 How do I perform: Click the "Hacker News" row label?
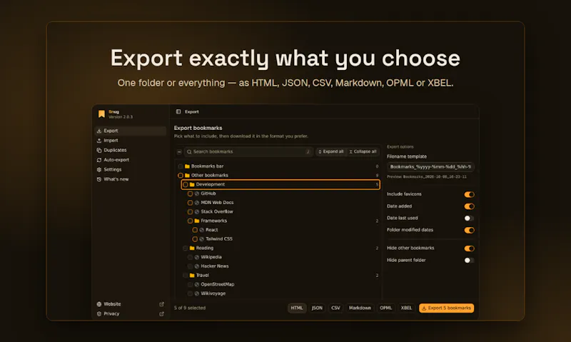point(215,266)
